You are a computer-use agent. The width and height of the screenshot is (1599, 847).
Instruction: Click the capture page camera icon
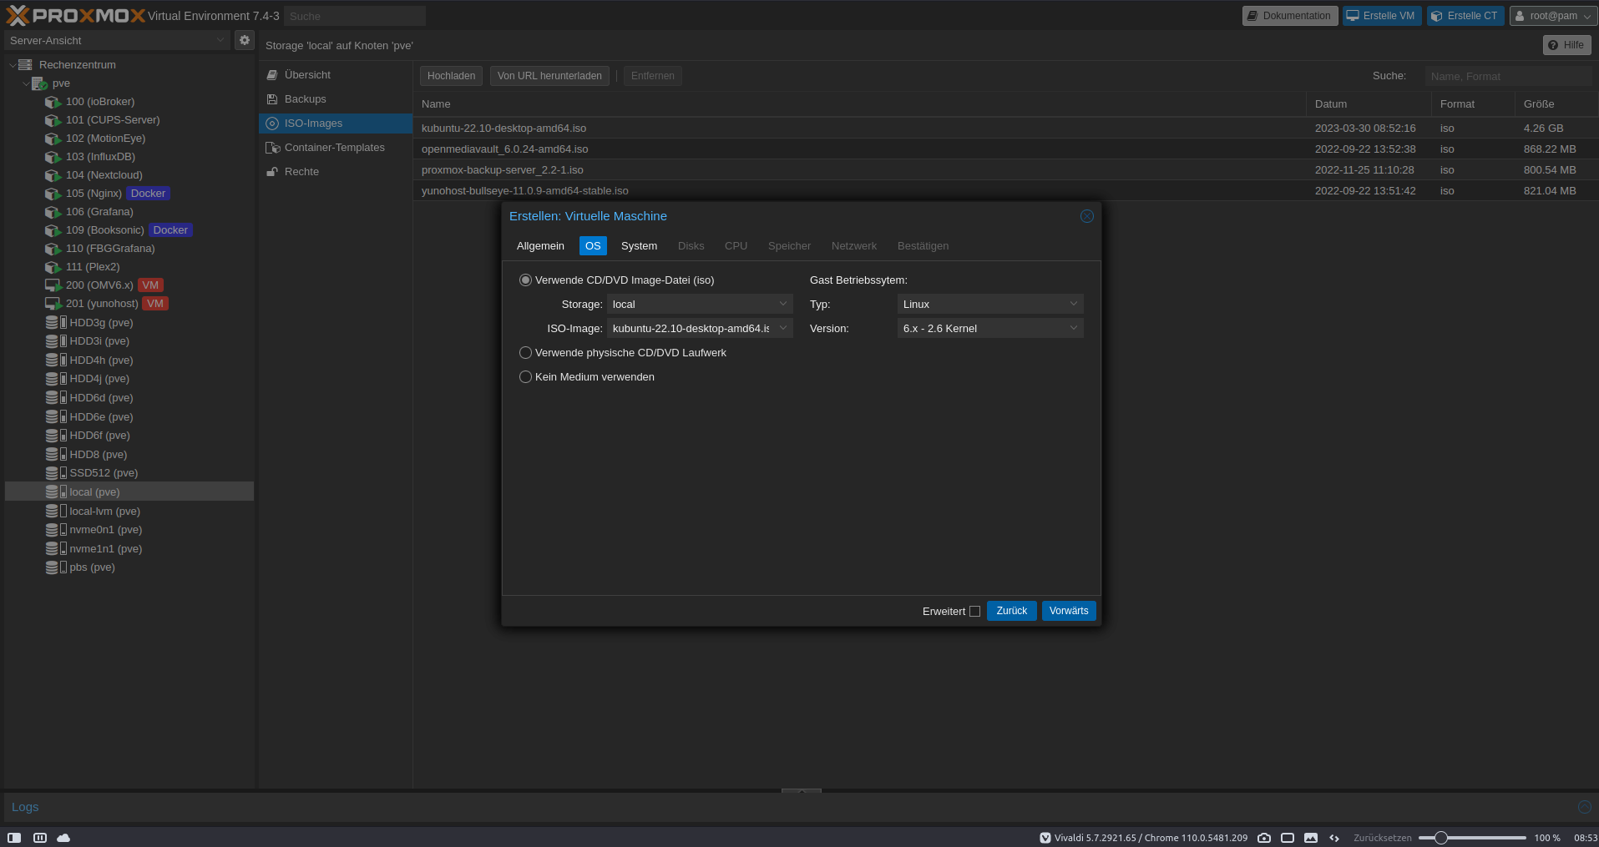pos(1264,838)
